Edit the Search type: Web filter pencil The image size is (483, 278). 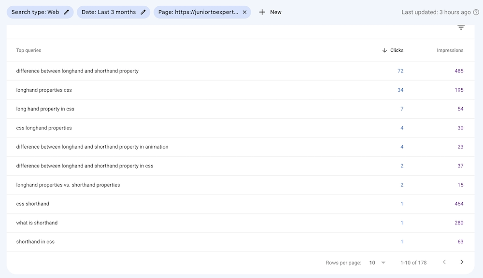66,13
